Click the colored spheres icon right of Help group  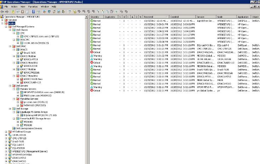click(x=44, y=12)
